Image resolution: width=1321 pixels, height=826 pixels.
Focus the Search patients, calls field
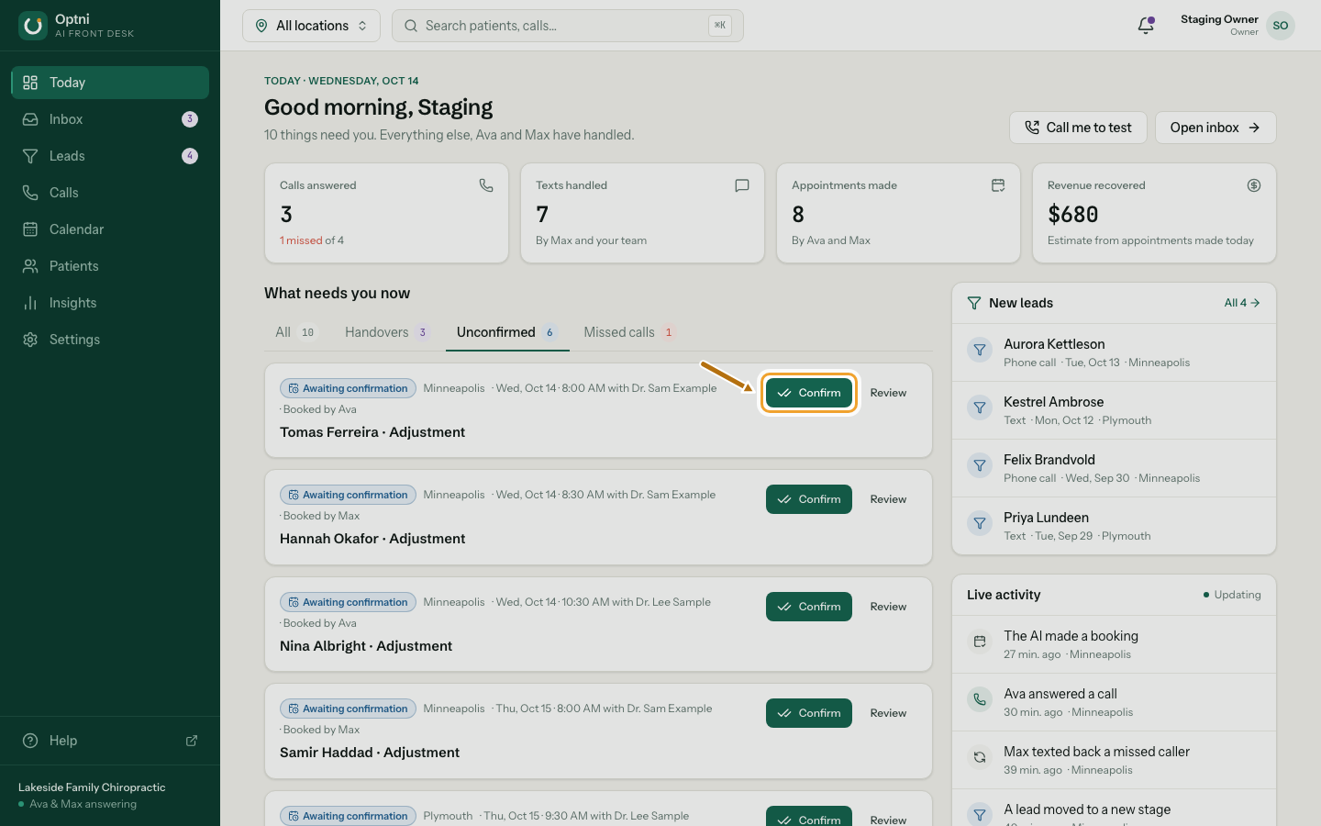pyautogui.click(x=568, y=26)
